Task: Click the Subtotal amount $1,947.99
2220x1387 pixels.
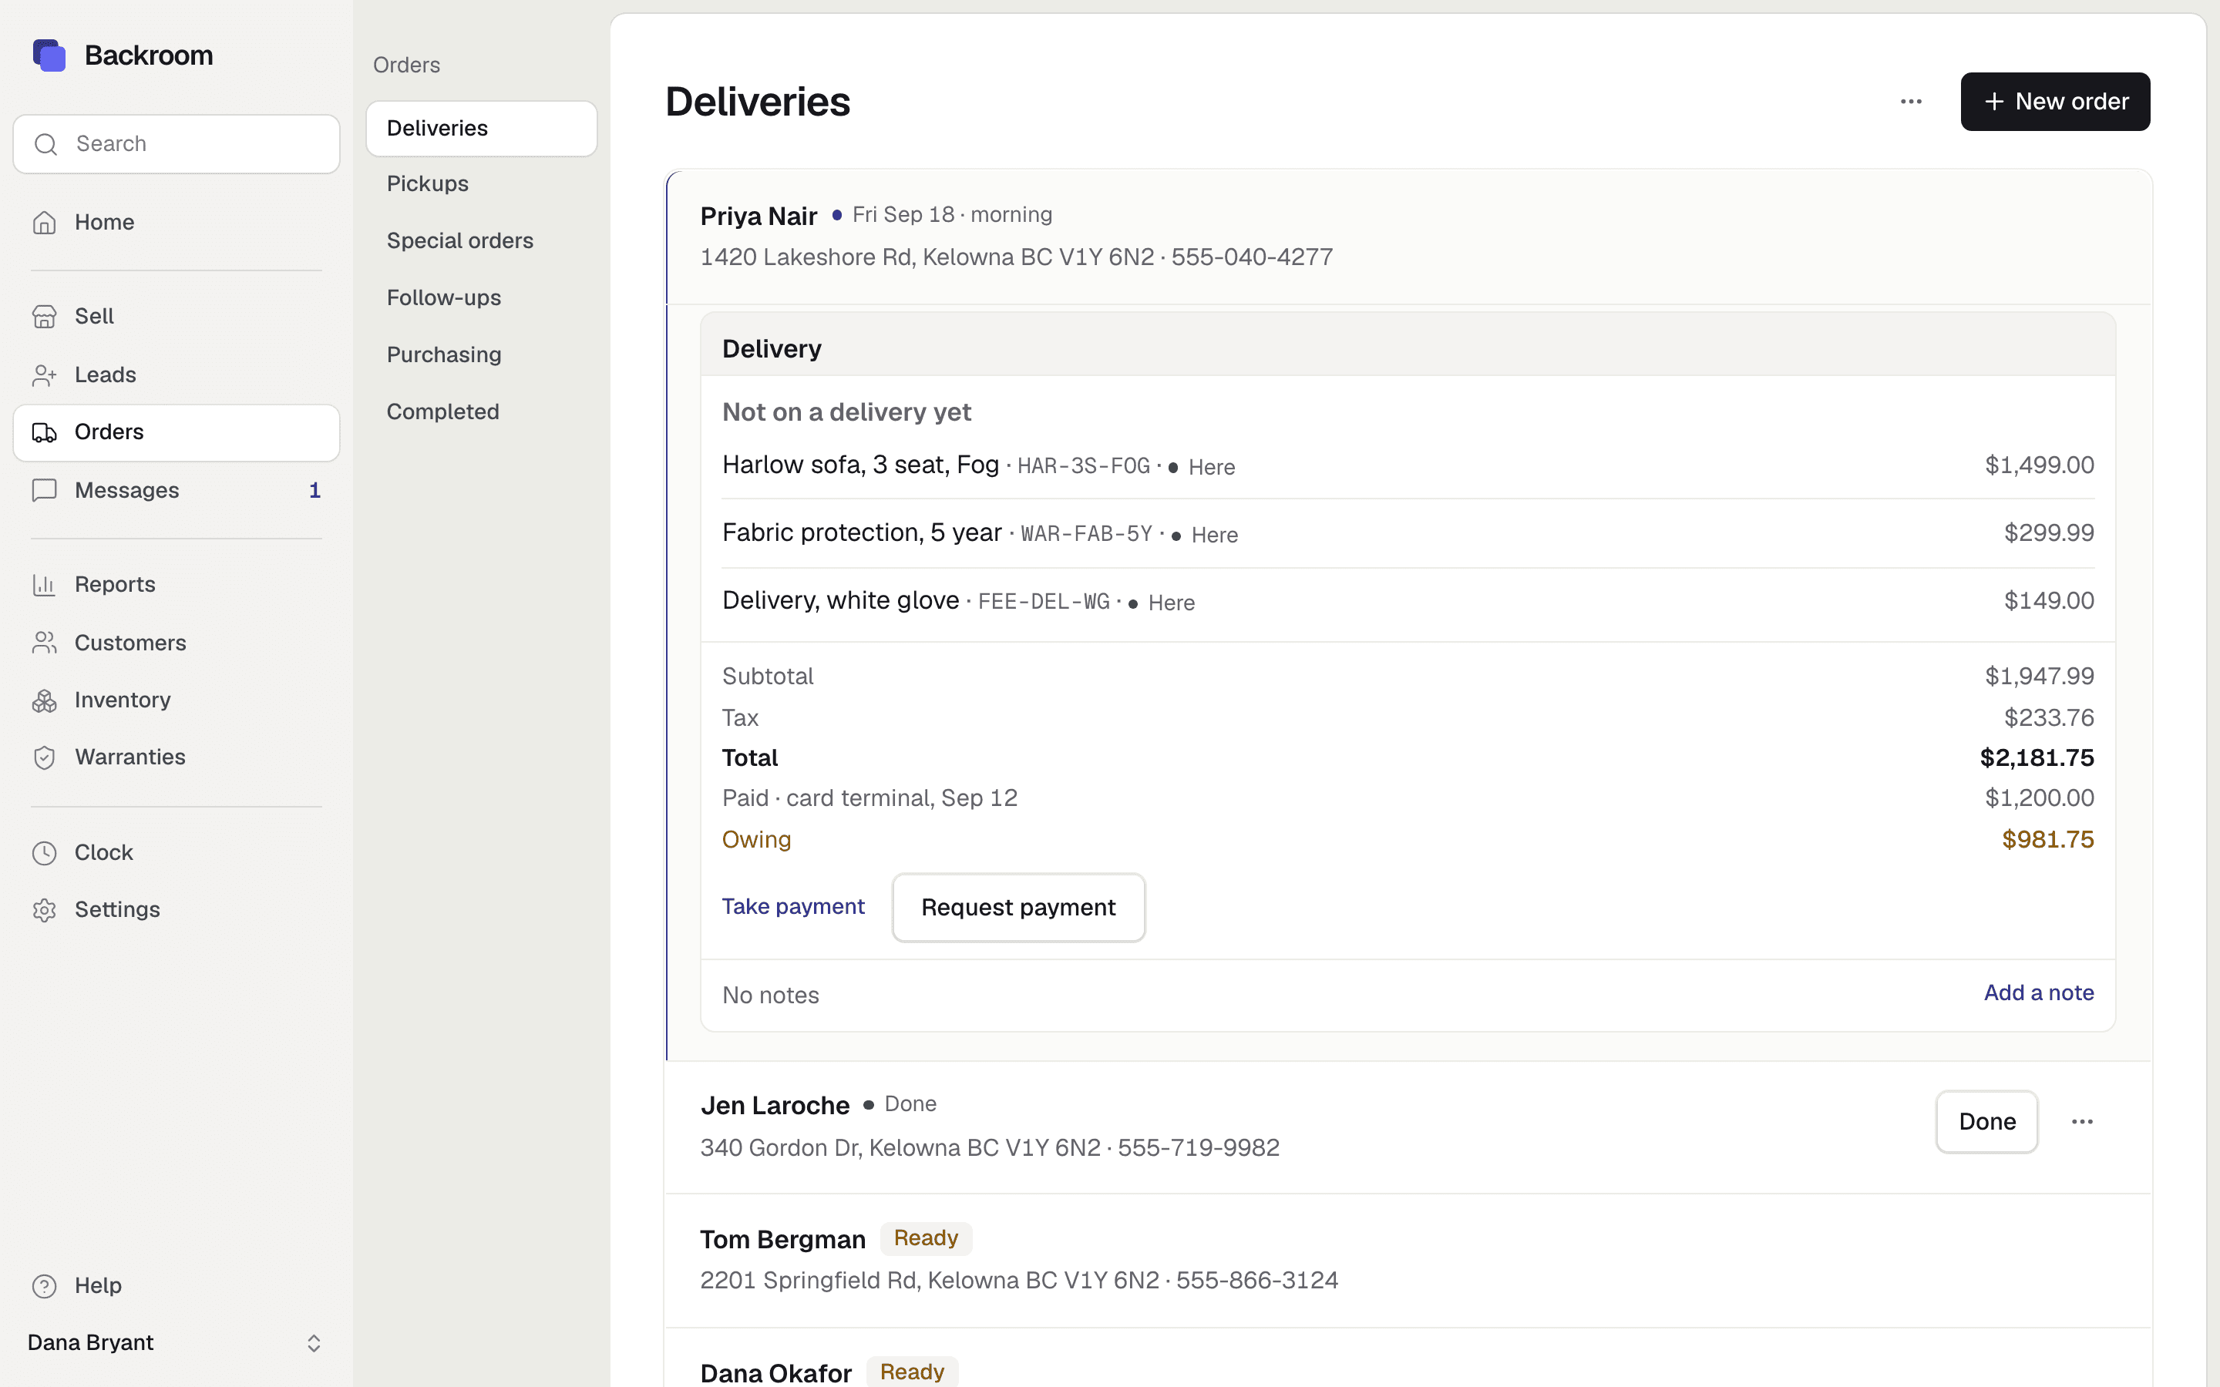Action: [x=2040, y=676]
